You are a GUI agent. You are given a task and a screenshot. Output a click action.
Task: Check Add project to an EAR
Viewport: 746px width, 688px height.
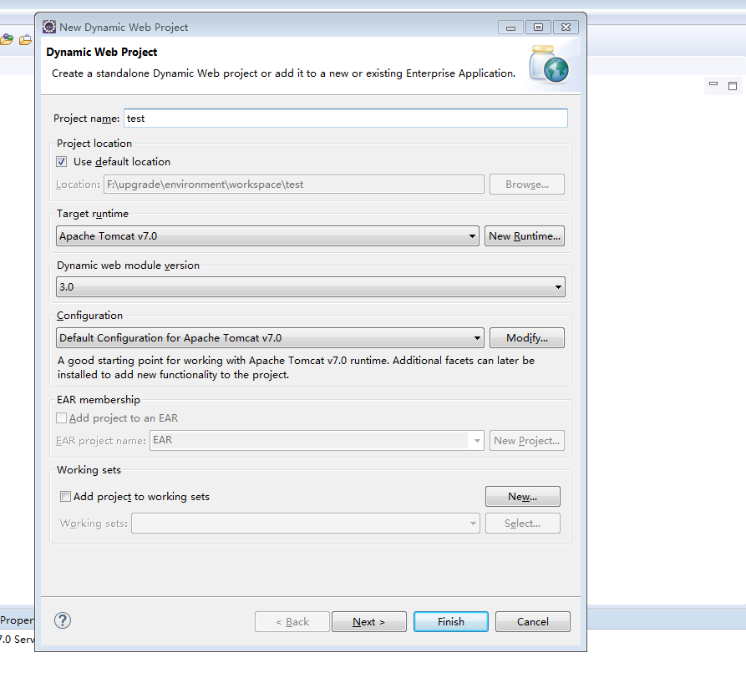61,418
